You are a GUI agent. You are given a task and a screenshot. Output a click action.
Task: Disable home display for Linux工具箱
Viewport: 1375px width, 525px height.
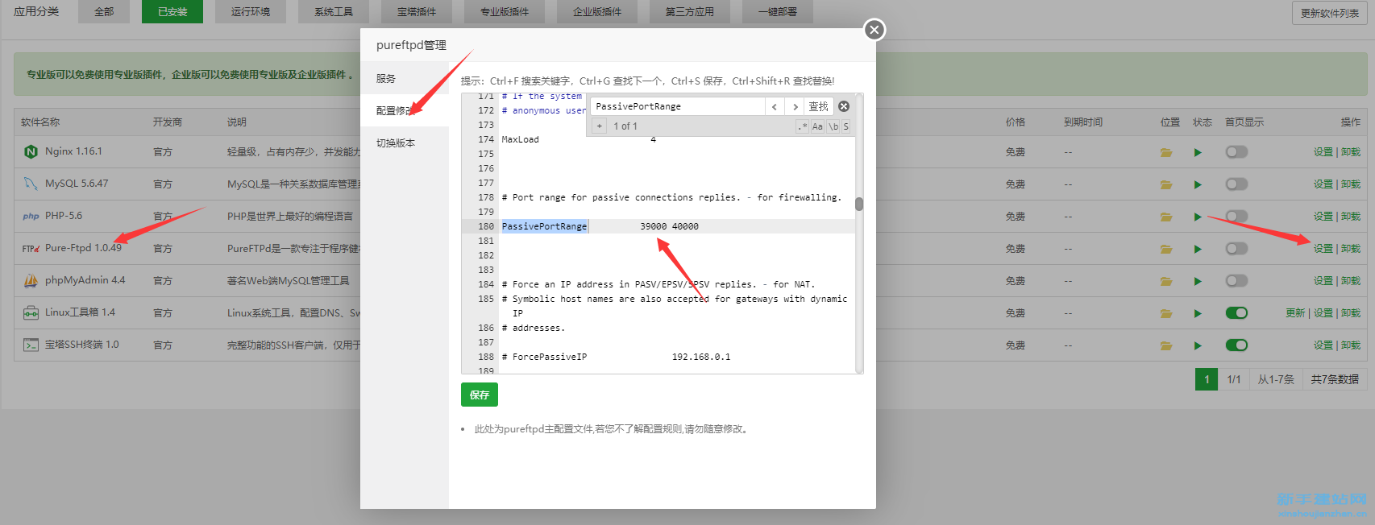[x=1236, y=313]
